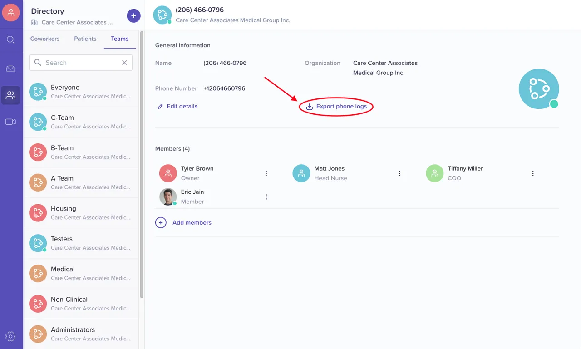Click the Eric Jain member name
The image size is (581, 349).
pos(192,192)
